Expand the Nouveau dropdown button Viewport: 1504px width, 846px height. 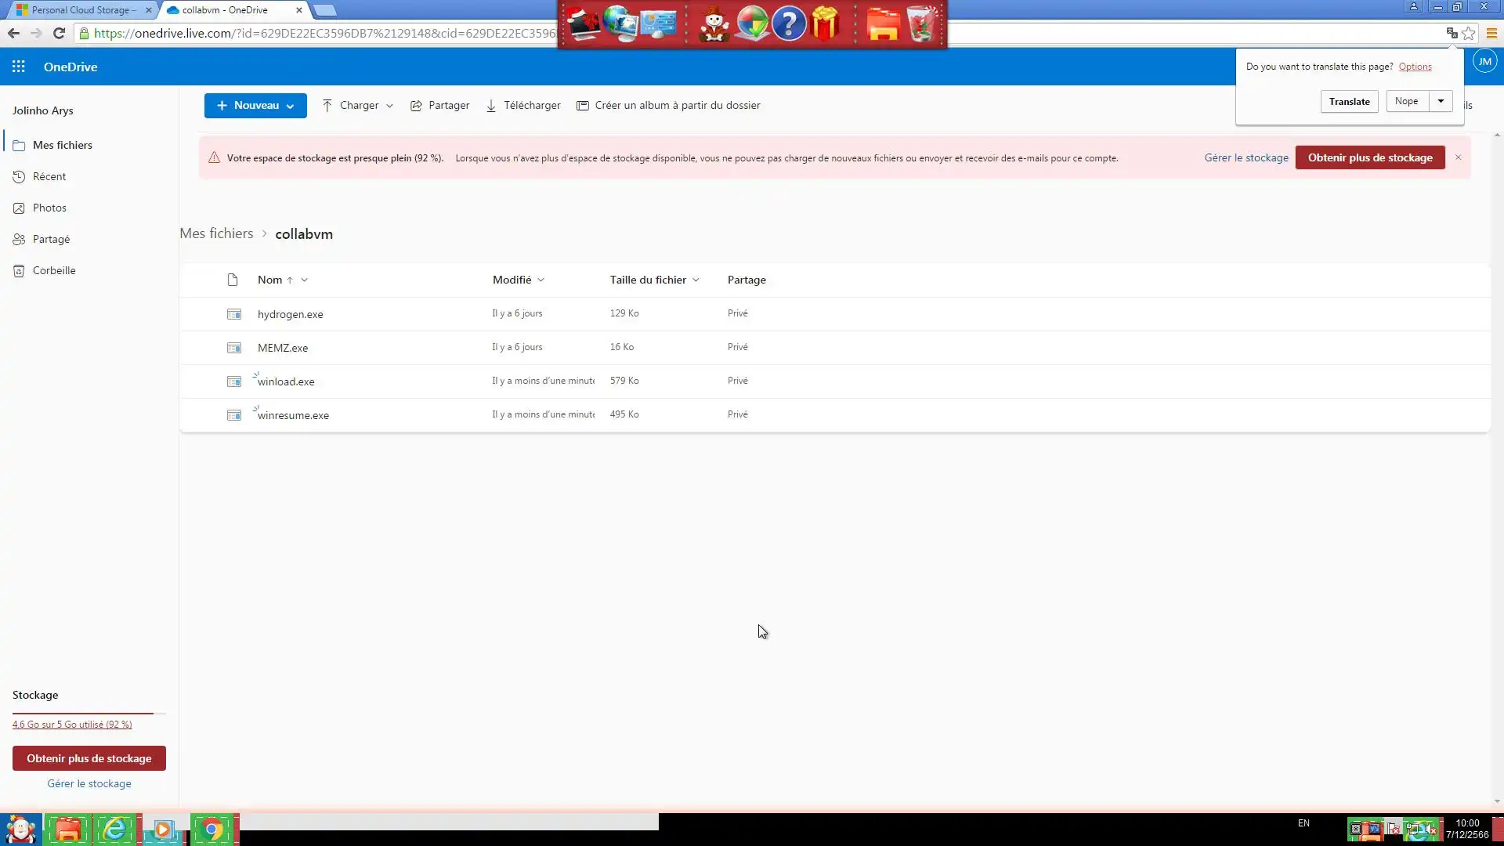pyautogui.click(x=255, y=106)
